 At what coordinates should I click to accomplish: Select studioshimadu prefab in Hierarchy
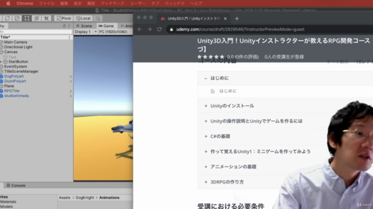click(16, 96)
